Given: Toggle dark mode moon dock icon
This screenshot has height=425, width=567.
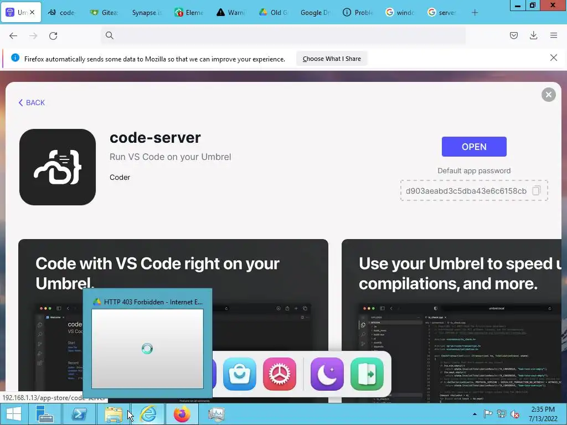Looking at the screenshot, I should point(327,374).
